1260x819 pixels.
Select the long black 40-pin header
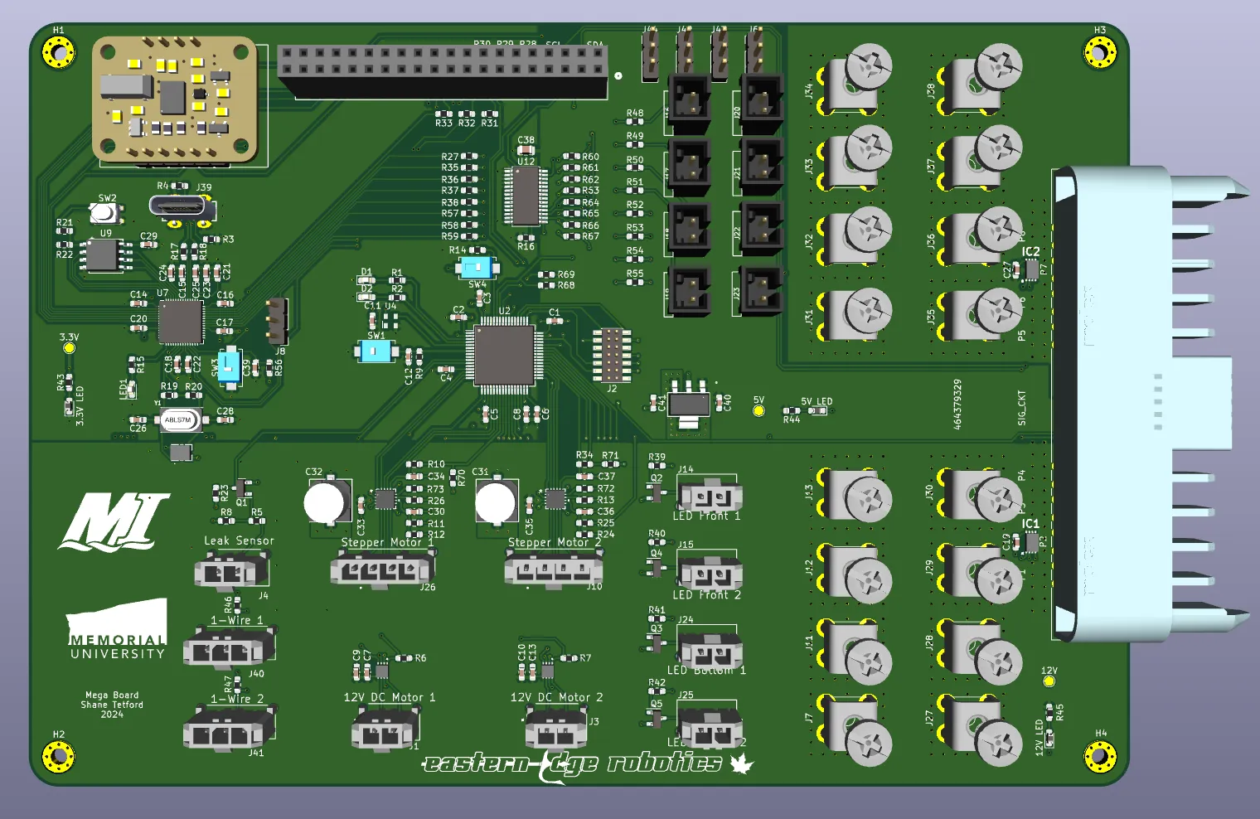(x=443, y=72)
